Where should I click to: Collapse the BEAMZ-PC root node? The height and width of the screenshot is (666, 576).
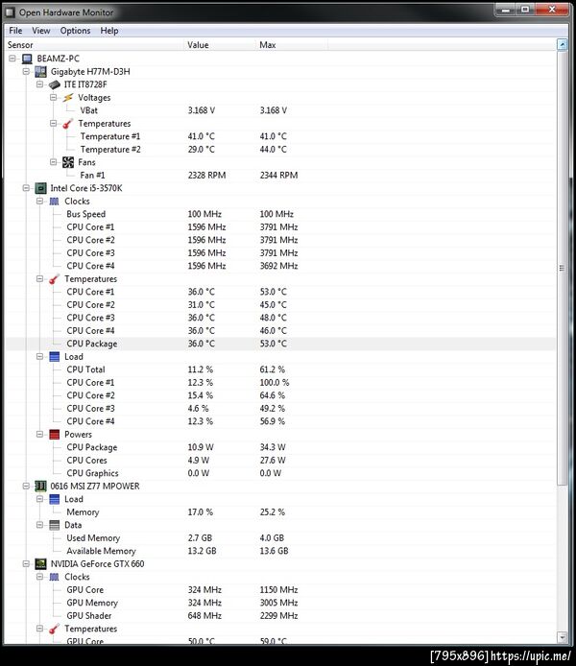tap(12, 59)
